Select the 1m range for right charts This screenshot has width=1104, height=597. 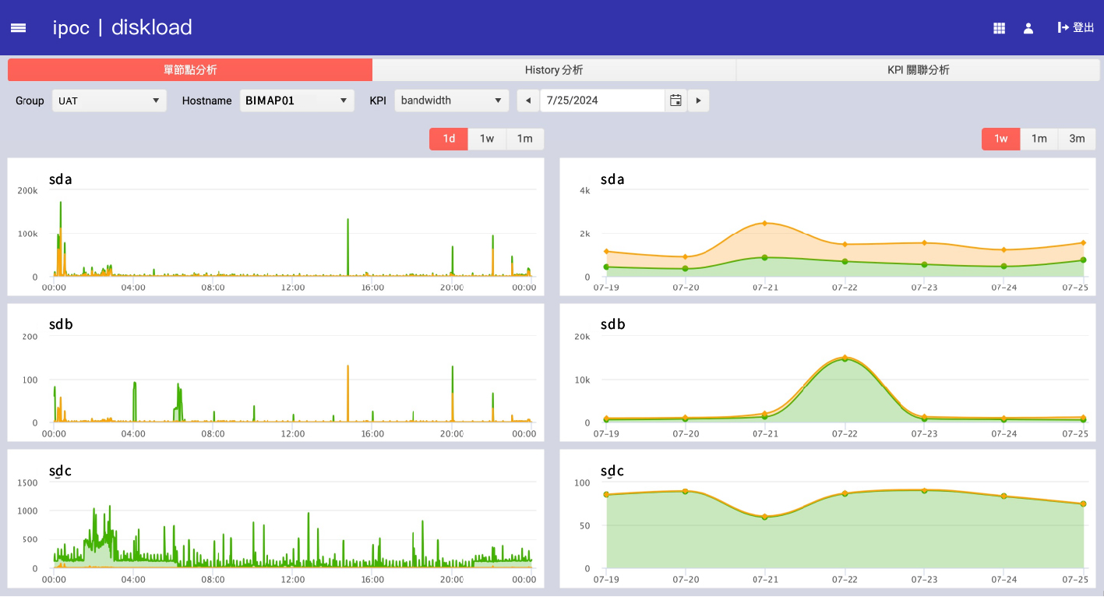coord(1039,139)
